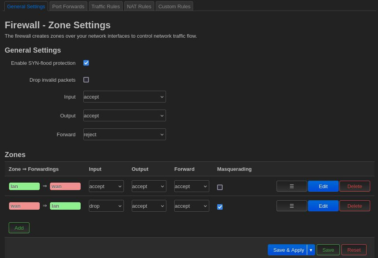Enable Drop invalid packets
The height and width of the screenshot is (258, 378).
click(x=86, y=80)
